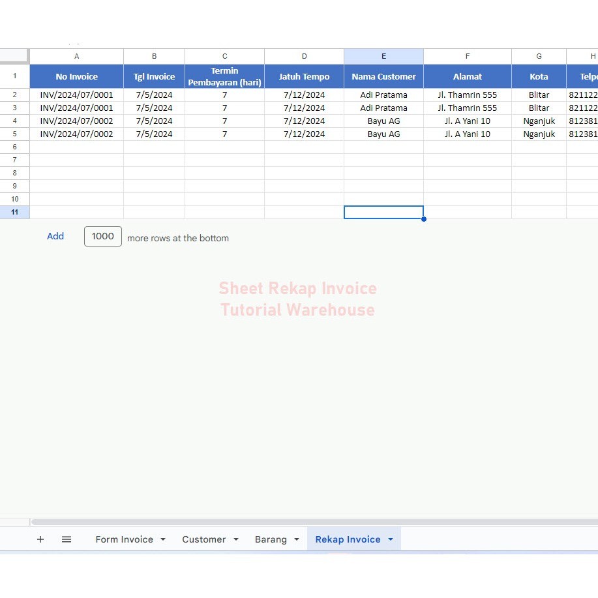Select column G header
The height and width of the screenshot is (598, 598).
(x=539, y=57)
